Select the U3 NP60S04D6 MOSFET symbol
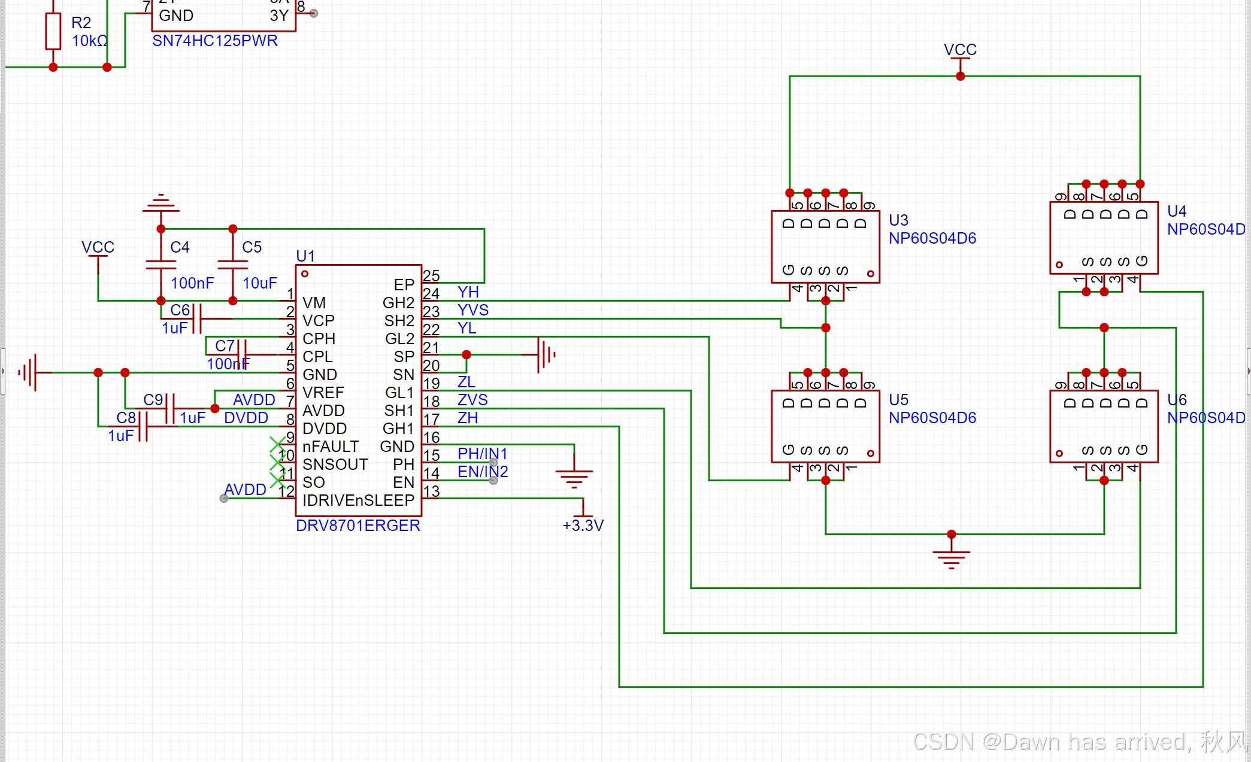This screenshot has height=762, width=1251. point(825,247)
